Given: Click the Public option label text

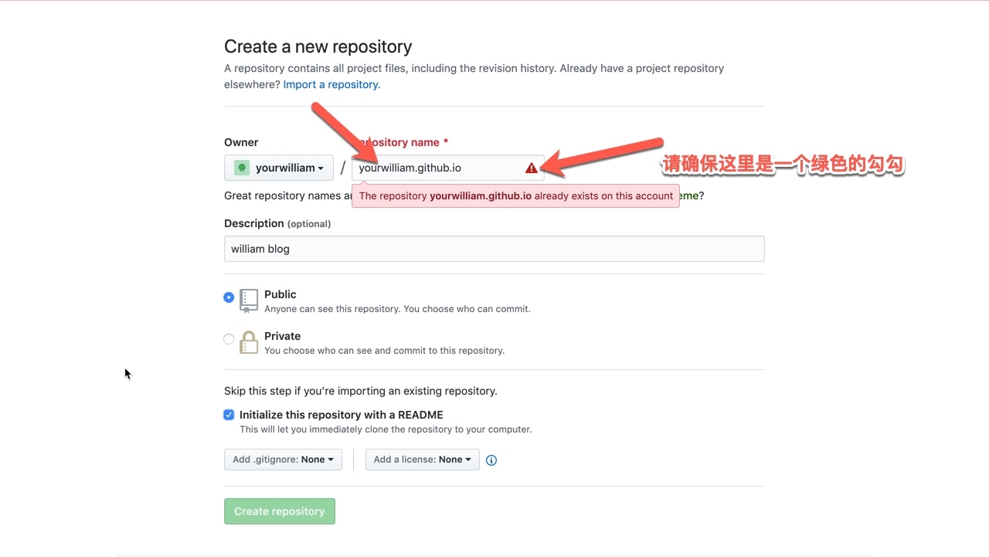Looking at the screenshot, I should click(x=280, y=294).
